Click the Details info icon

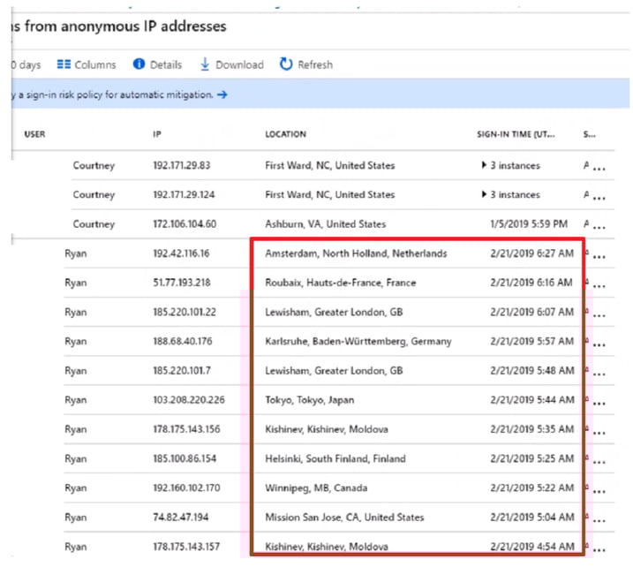(139, 64)
